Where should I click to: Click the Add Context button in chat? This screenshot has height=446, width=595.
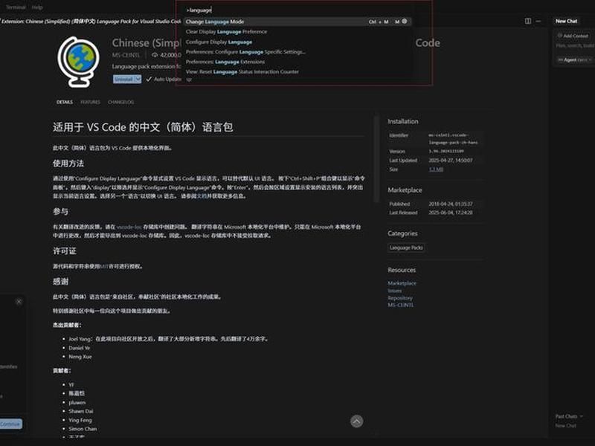573,36
